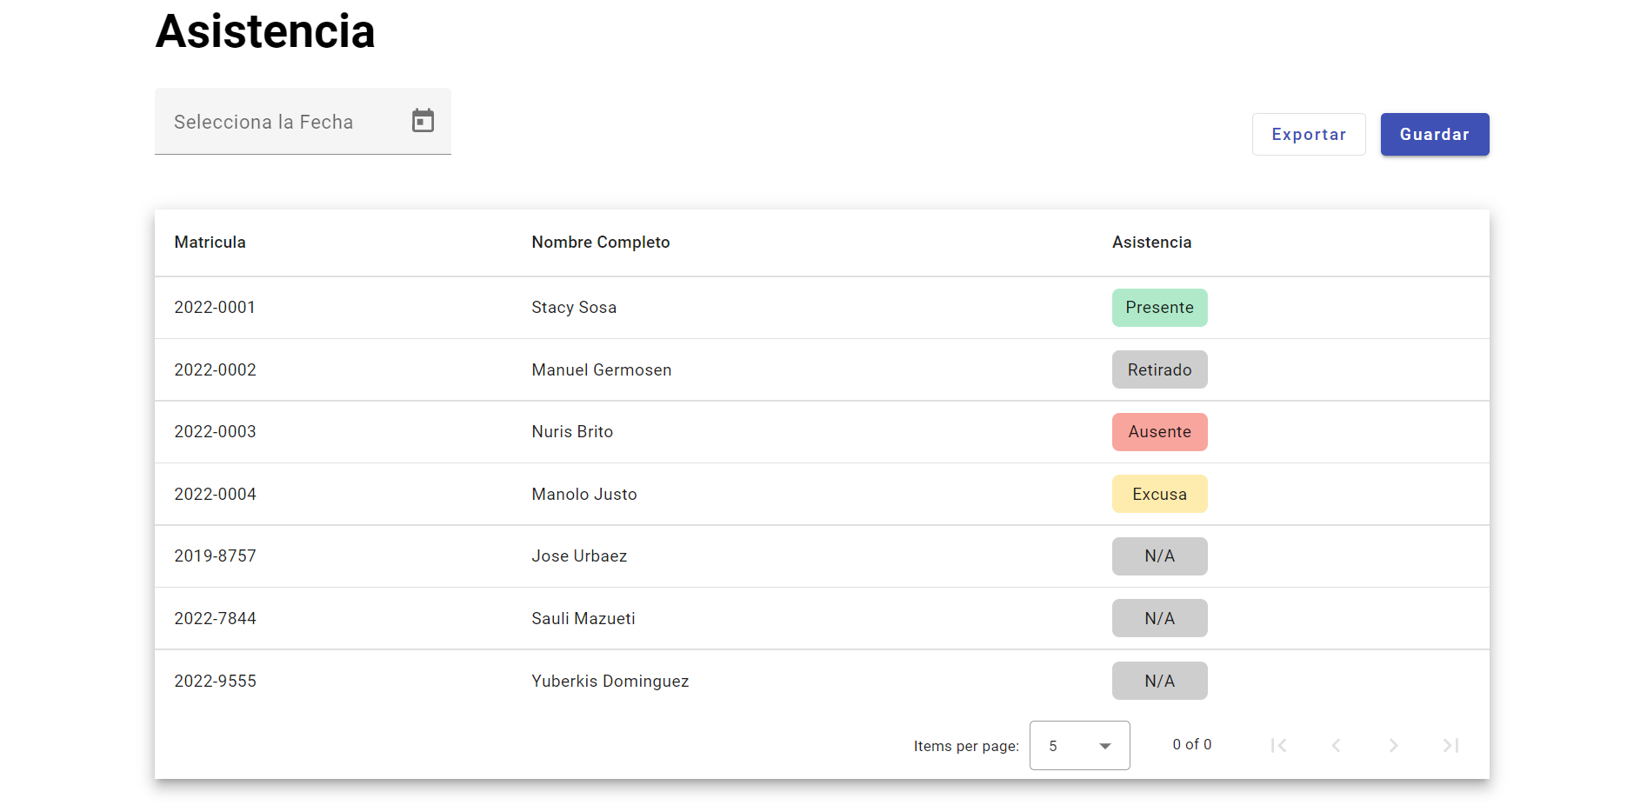
Task: Click the Nombre Completo column header
Action: (600, 243)
